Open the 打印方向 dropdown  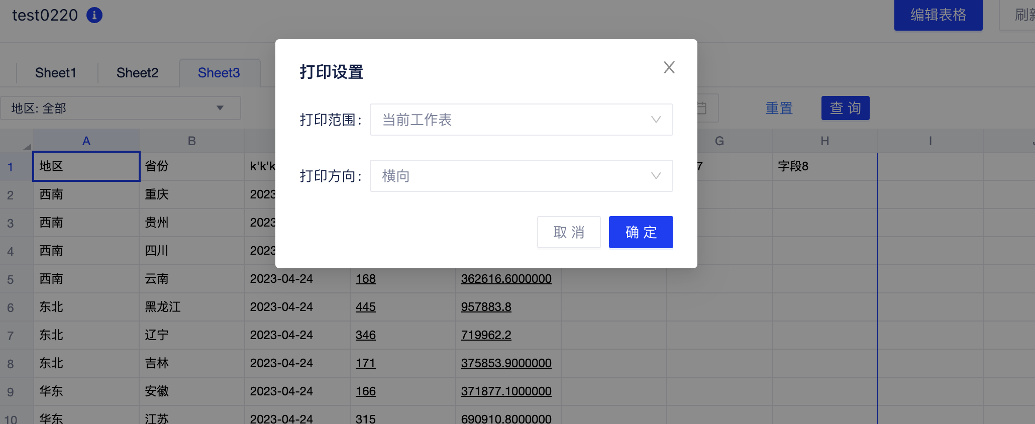(521, 176)
